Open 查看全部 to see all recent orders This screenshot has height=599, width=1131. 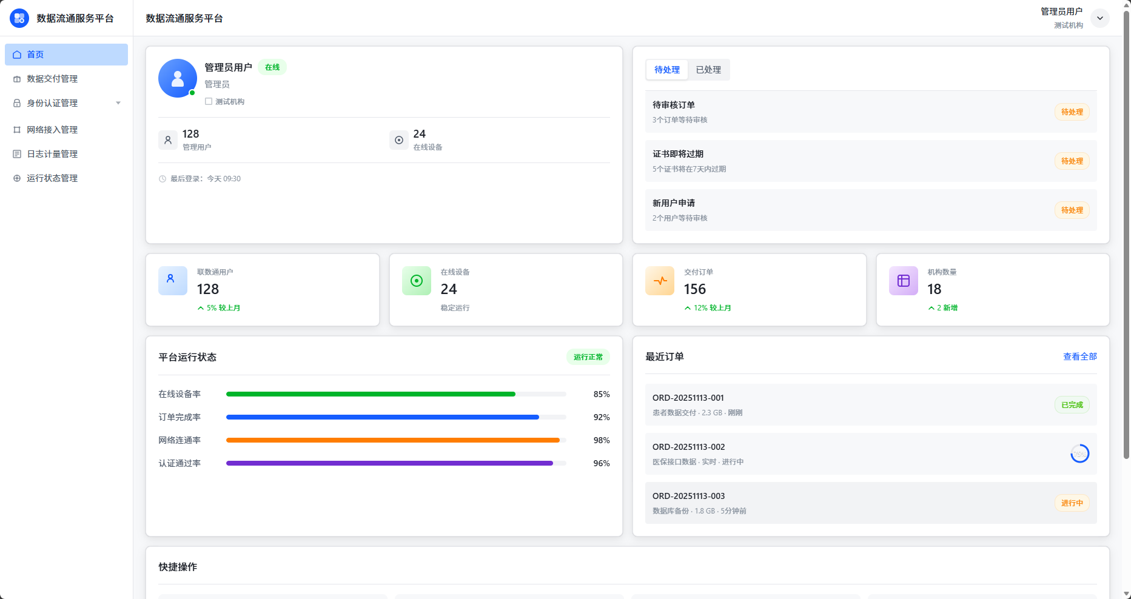point(1079,356)
